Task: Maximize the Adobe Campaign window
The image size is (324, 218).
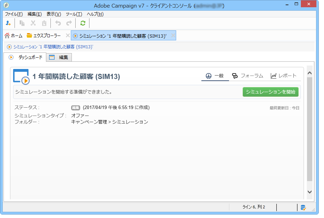Action: 296,4
